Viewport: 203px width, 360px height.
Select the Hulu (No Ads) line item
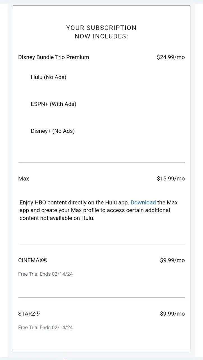49,77
